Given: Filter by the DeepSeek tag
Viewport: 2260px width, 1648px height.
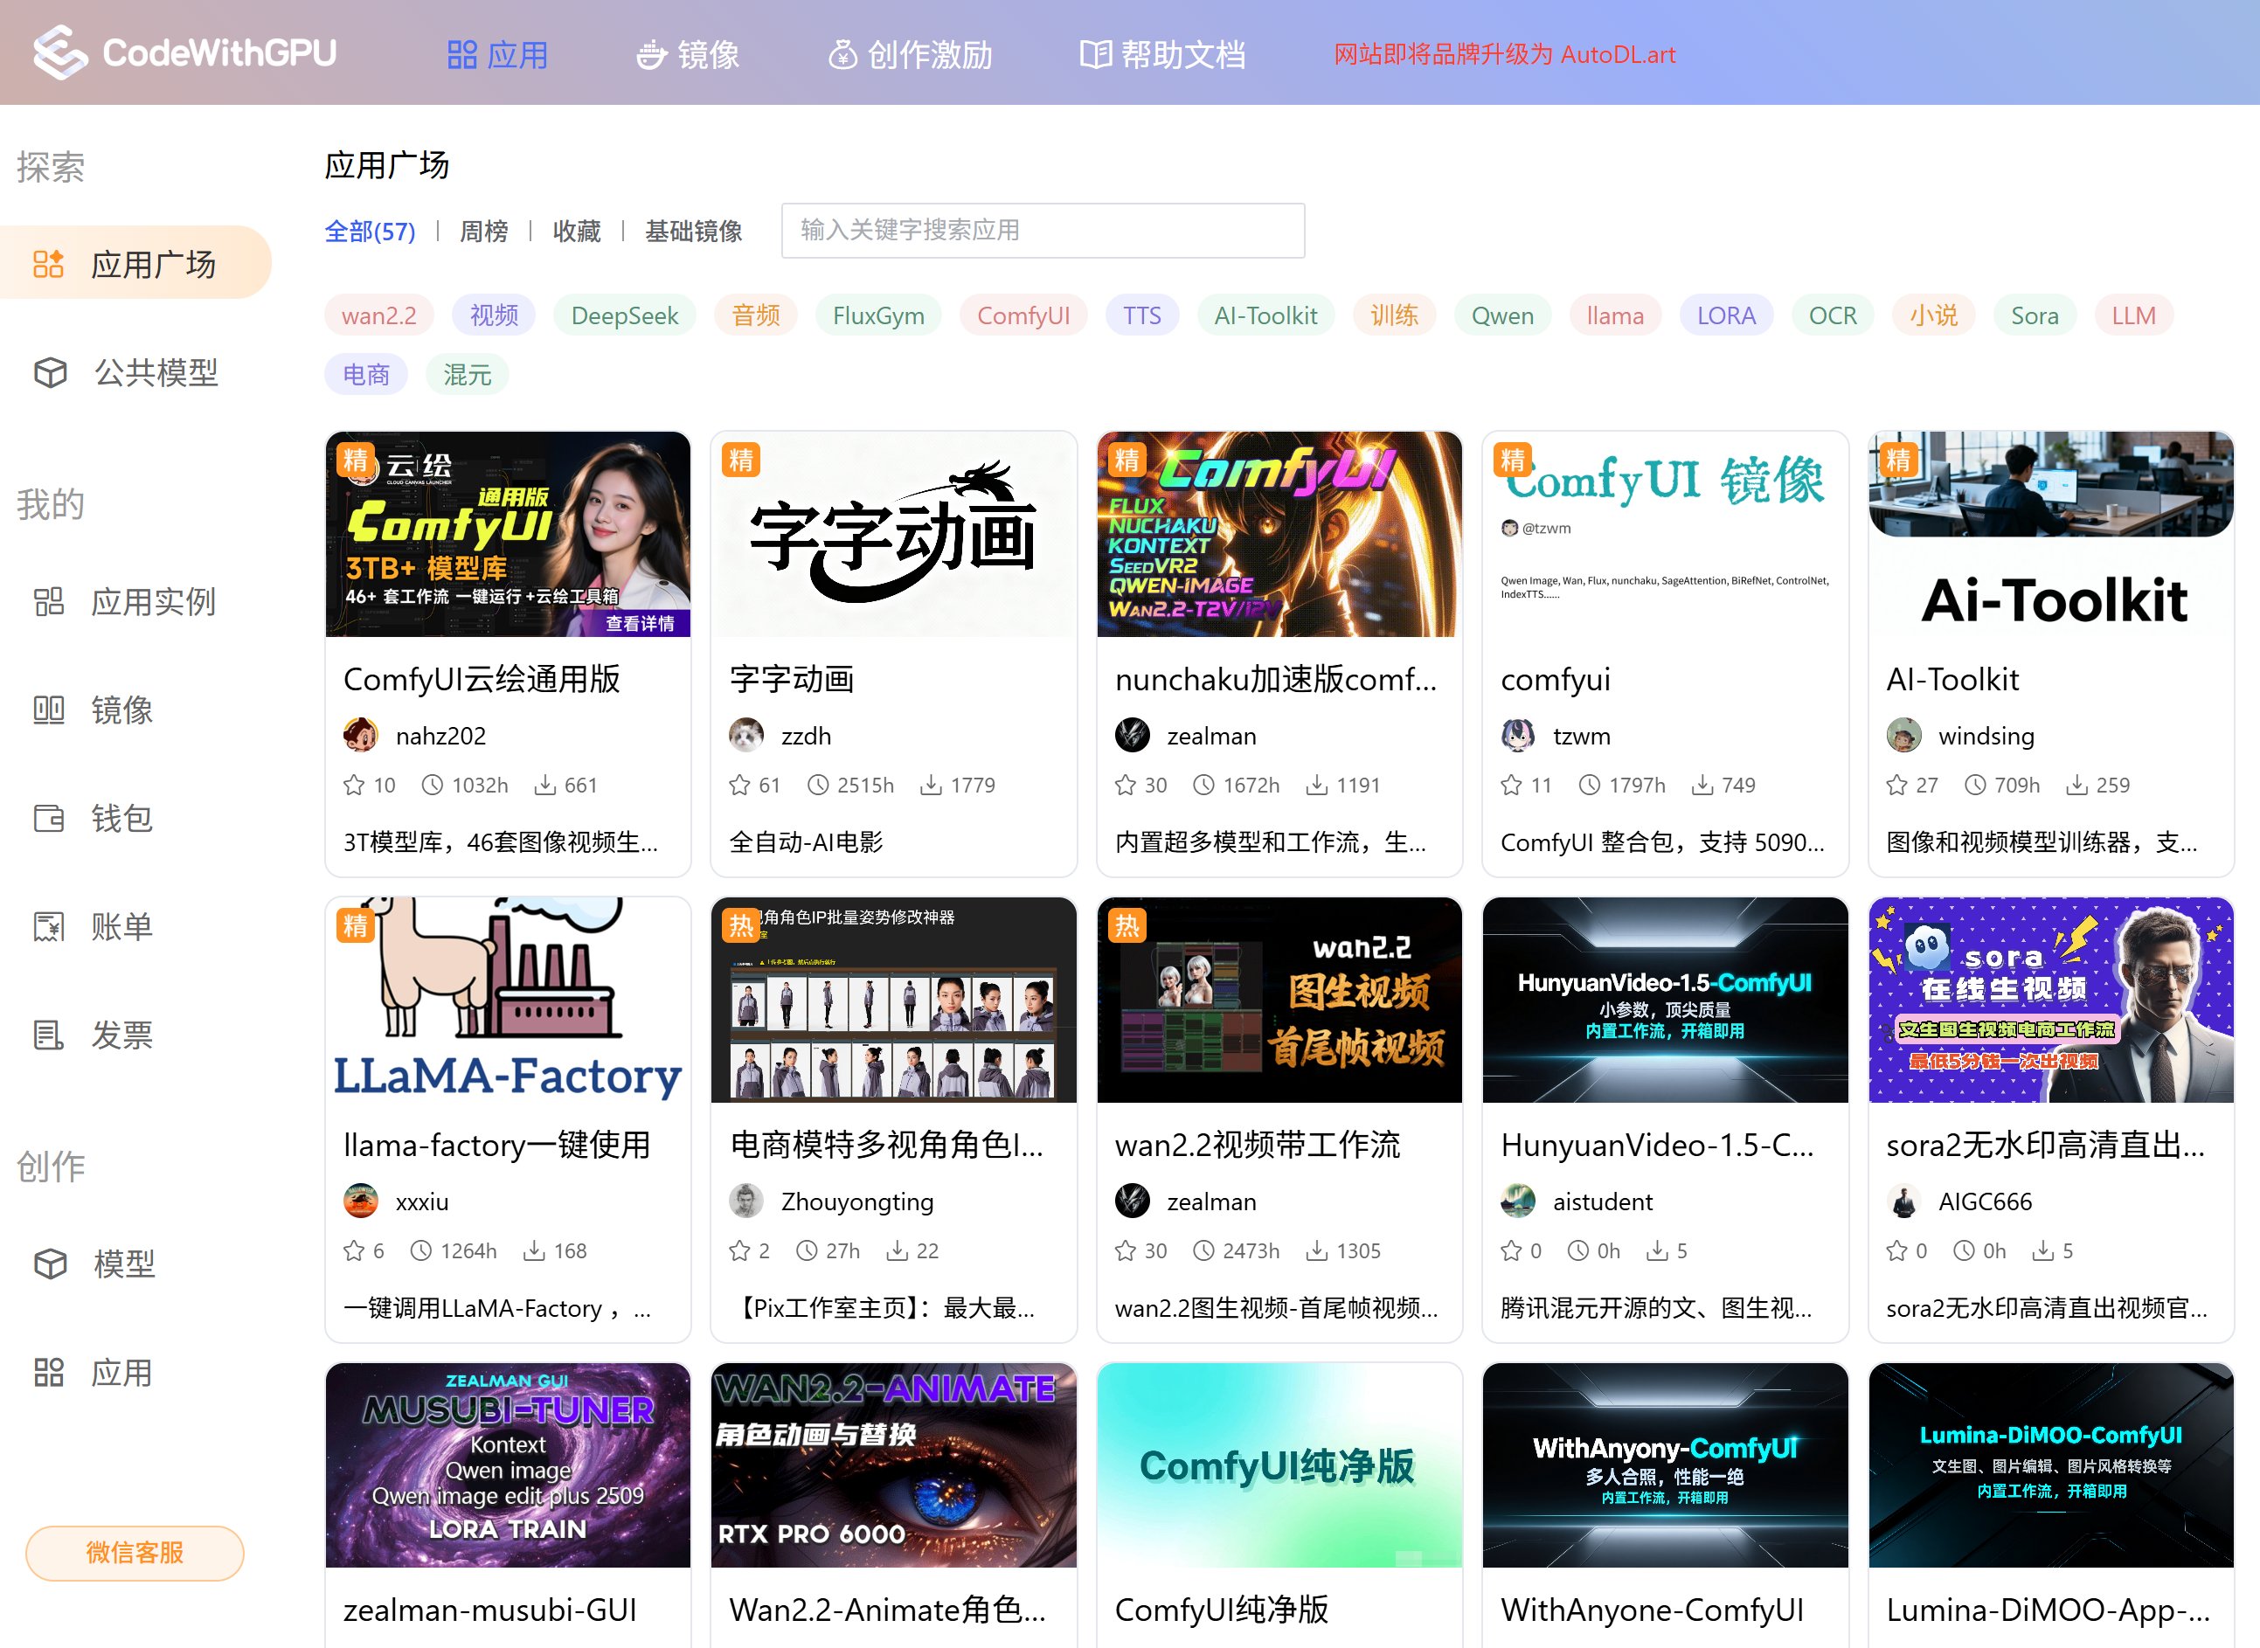Looking at the screenshot, I should click(x=625, y=316).
